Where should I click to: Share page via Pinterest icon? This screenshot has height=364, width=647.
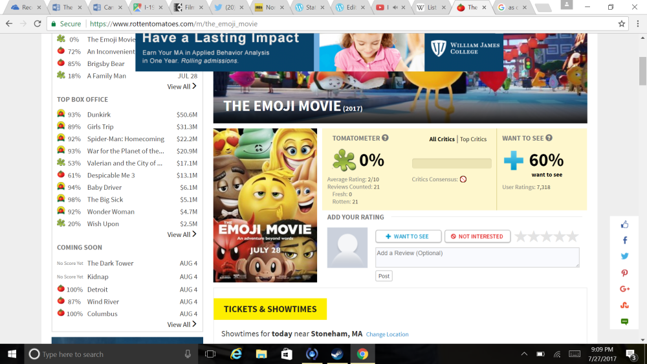click(x=624, y=273)
